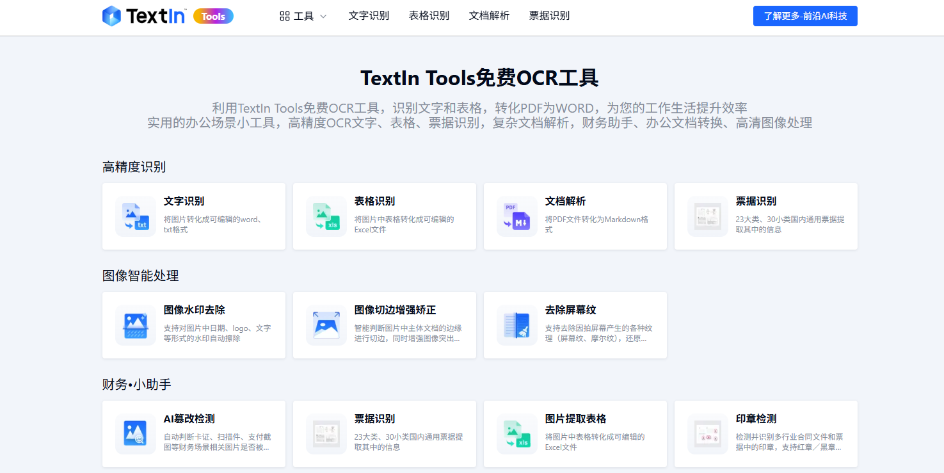This screenshot has height=473, width=944.
Task: Click the grid icon beside 工具
Action: coord(285,16)
